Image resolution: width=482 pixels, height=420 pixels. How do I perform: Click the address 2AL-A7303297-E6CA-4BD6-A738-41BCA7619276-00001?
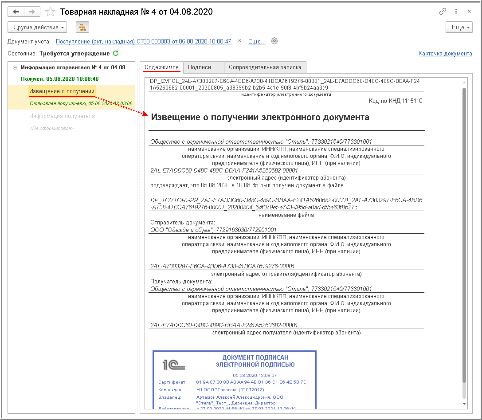(x=222, y=266)
